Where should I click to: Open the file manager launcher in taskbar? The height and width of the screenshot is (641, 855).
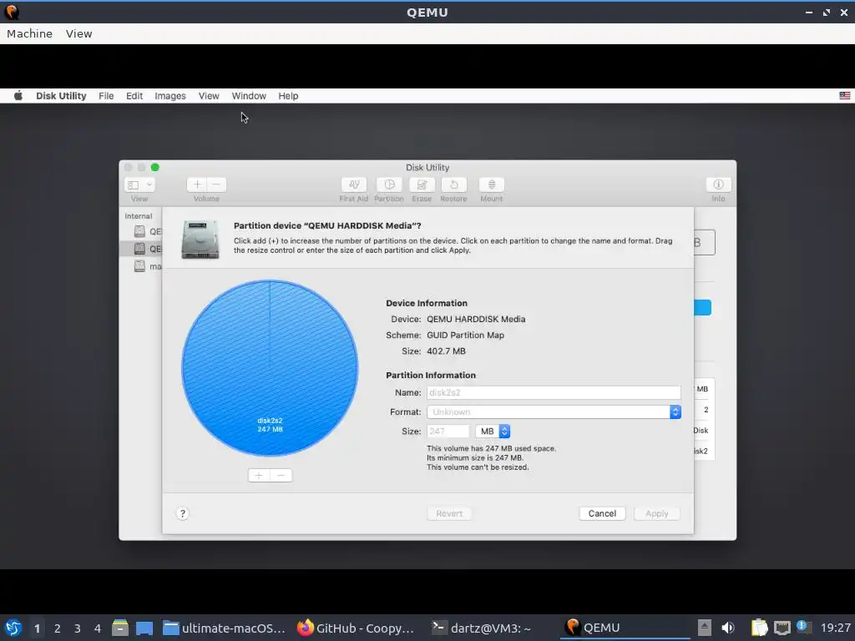[x=120, y=628]
